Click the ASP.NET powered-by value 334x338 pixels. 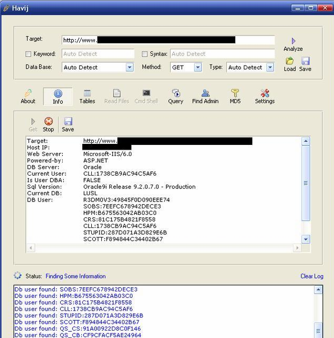(x=96, y=161)
